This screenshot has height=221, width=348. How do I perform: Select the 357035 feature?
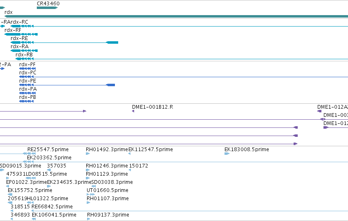click(49, 170)
